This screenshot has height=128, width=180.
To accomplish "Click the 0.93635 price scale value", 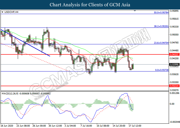I will point(174,74).
